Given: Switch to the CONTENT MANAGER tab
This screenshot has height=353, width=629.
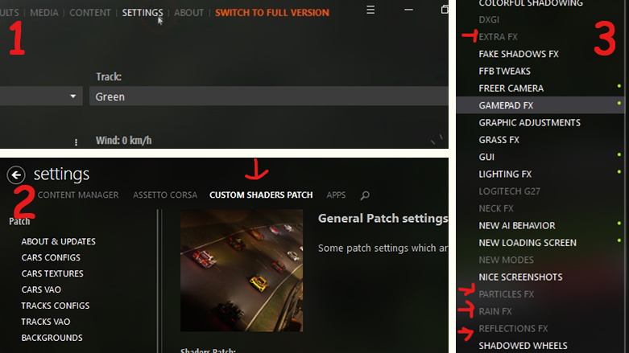Looking at the screenshot, I should click(x=78, y=195).
